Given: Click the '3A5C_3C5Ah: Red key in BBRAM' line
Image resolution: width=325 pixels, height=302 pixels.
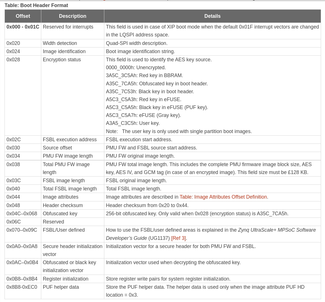Looking at the screenshot, I should coord(144,75).
